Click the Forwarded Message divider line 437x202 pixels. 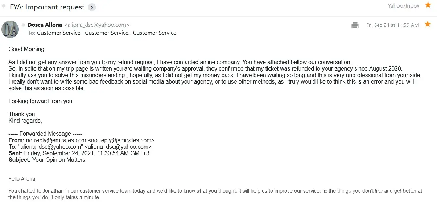(45, 134)
